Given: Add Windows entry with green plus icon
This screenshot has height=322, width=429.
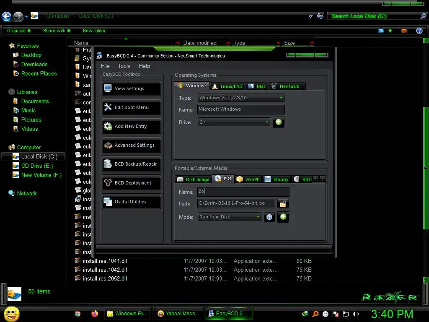Looking at the screenshot, I should point(279,122).
